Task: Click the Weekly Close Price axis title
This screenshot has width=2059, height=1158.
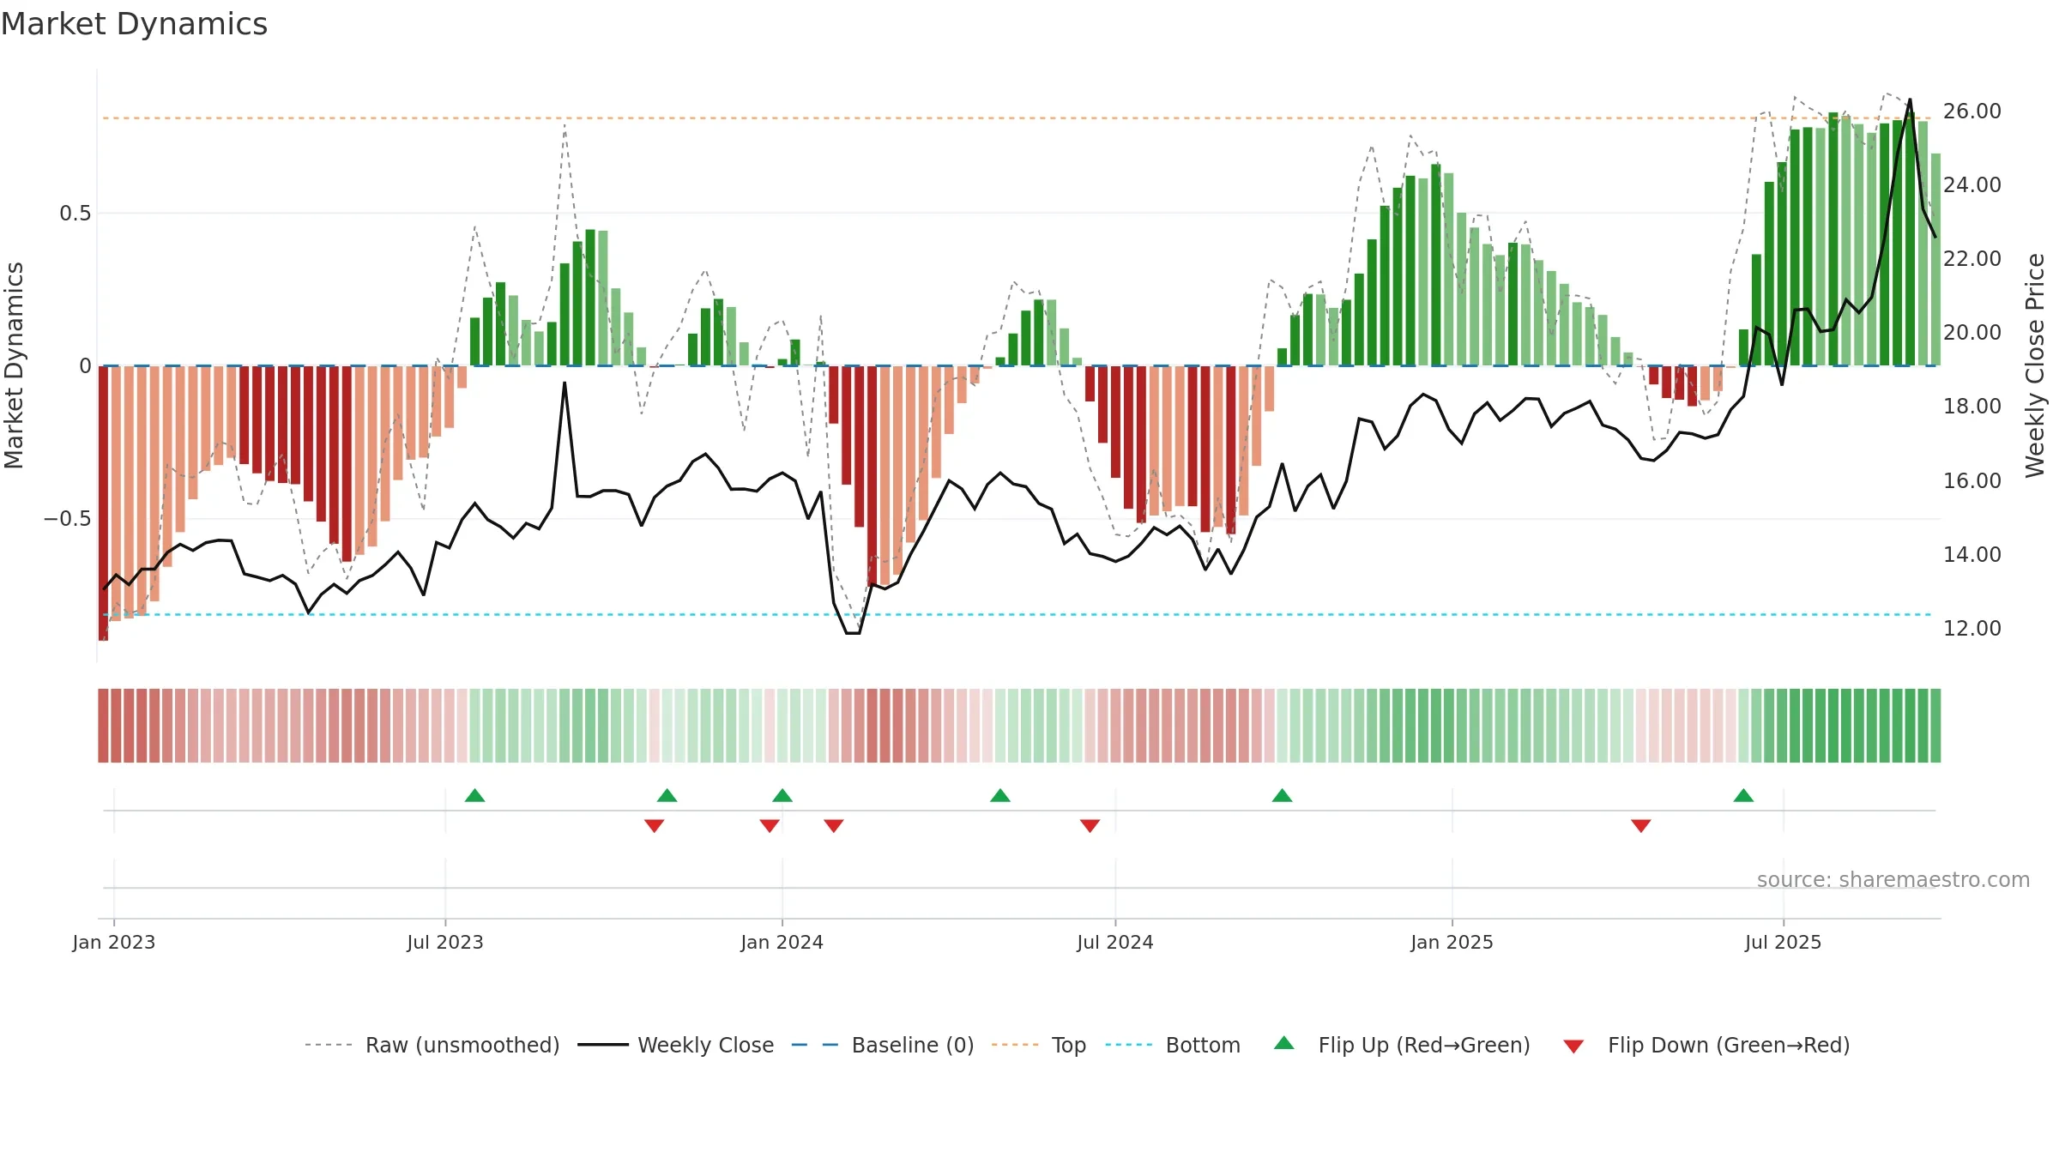Action: click(x=2035, y=365)
